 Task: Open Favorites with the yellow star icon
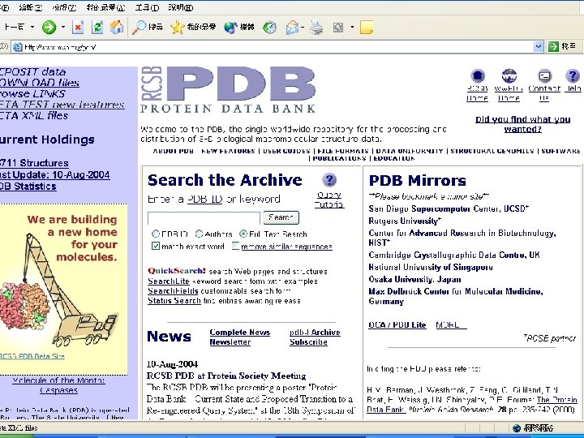coord(178,28)
